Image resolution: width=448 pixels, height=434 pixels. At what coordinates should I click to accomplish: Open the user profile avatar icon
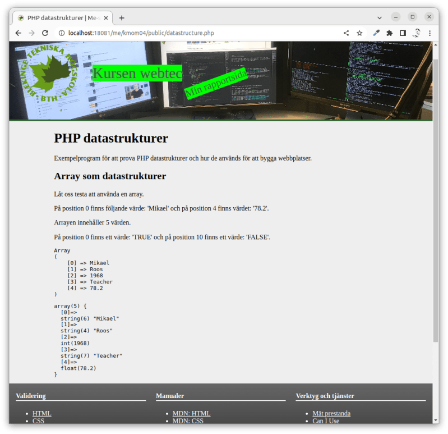tap(416, 33)
